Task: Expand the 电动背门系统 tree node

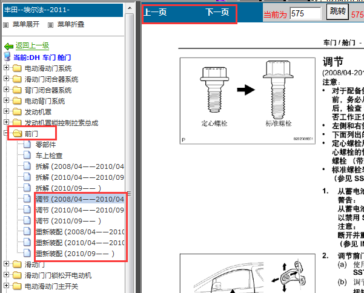Action: click(x=6, y=100)
